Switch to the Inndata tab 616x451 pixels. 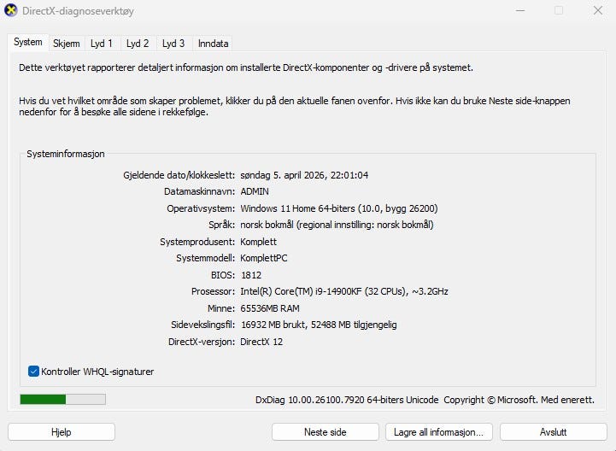214,44
